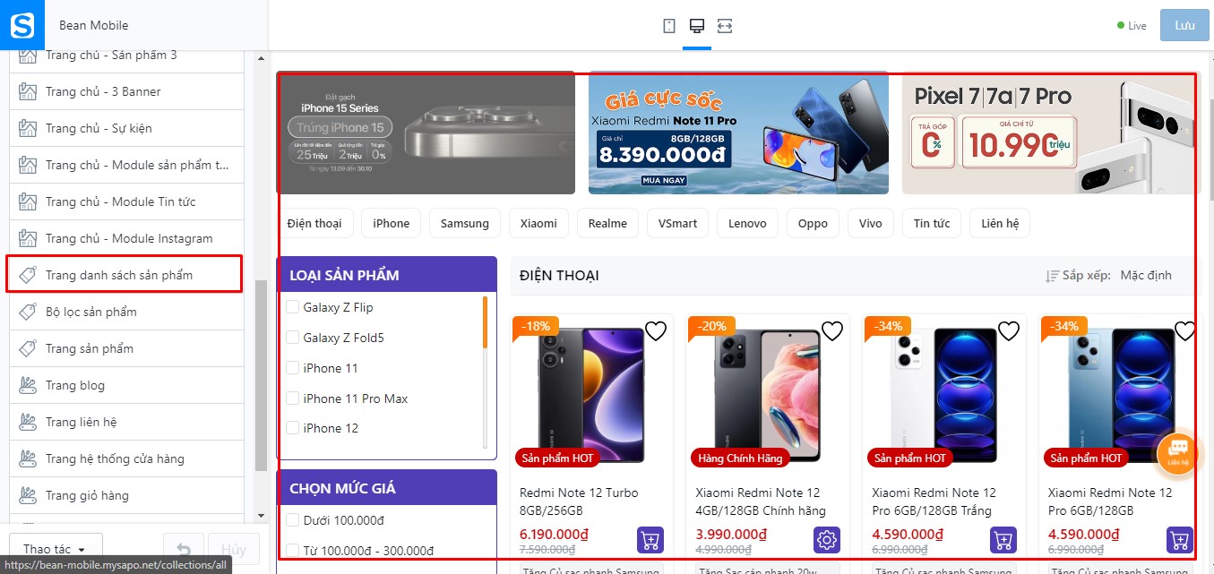Check the Galaxy Z Flip filter
The height and width of the screenshot is (574, 1214).
click(x=292, y=307)
